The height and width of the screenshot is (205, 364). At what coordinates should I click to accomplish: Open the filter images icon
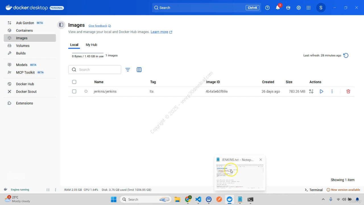128,70
